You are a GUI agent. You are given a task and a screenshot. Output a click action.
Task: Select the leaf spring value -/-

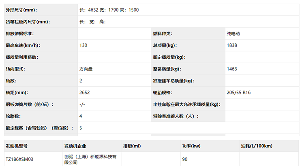(x=82, y=104)
